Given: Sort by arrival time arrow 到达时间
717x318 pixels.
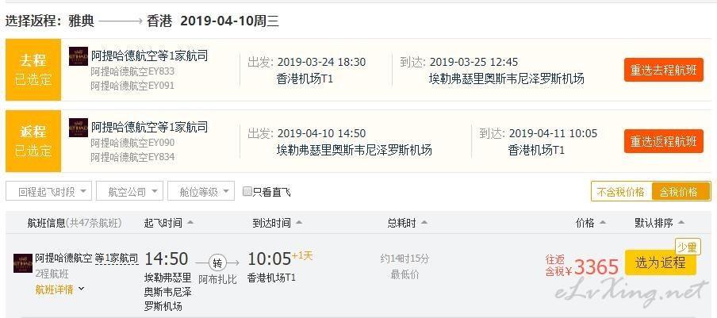Looking at the screenshot, I should [298, 223].
